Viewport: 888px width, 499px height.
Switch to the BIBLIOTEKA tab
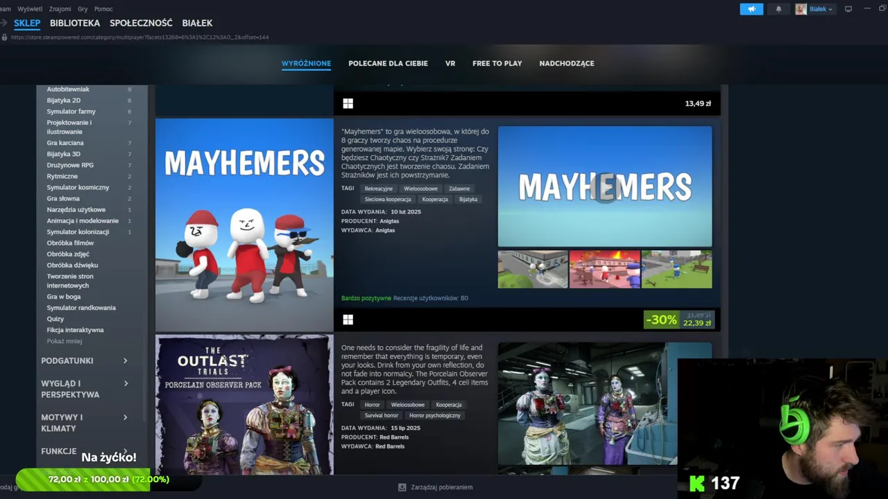[75, 23]
